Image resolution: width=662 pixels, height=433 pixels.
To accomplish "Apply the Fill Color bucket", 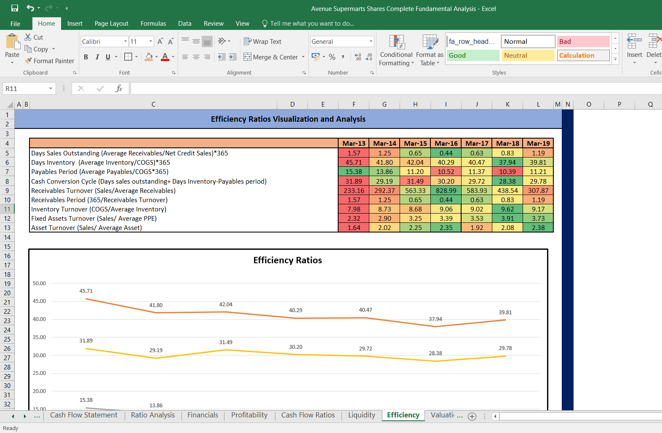I will (x=149, y=56).
